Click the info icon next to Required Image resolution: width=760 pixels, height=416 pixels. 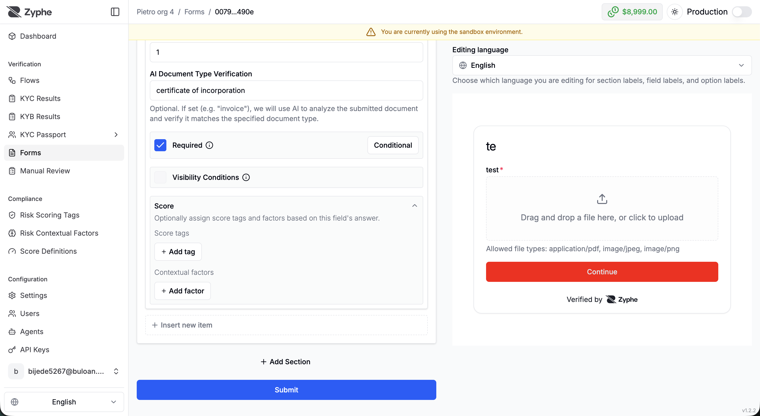pos(209,145)
